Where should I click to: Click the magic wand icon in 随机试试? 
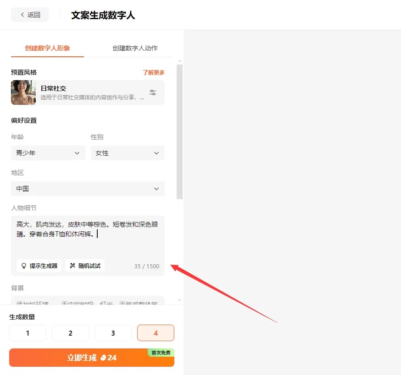[x=72, y=266]
